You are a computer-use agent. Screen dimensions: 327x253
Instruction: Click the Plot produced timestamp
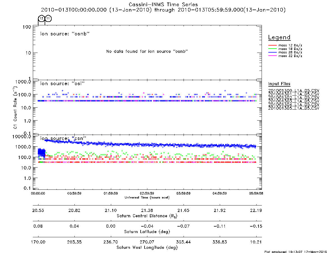[x=296, y=252]
